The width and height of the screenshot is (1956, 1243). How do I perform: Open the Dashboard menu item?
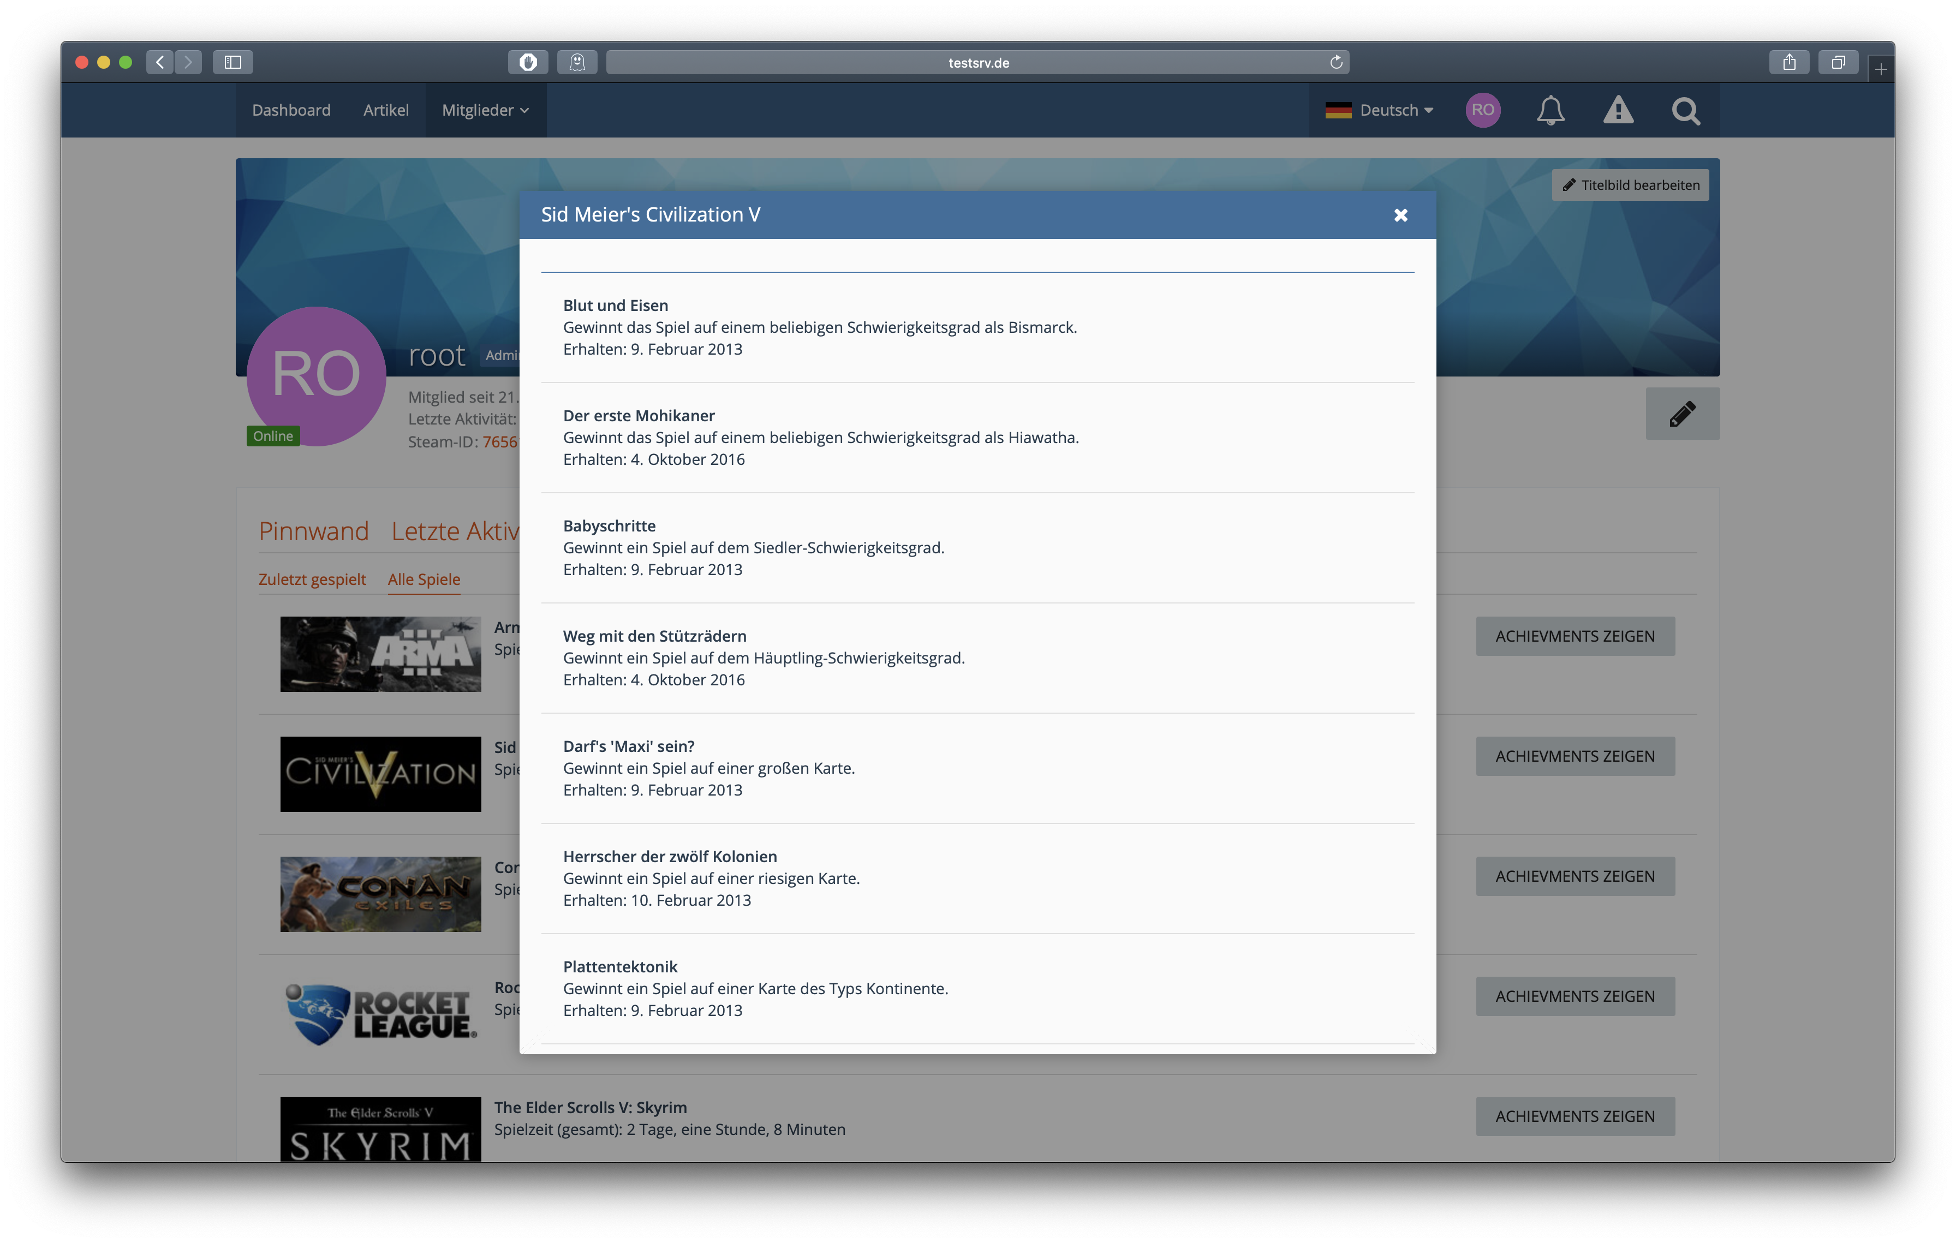click(x=291, y=110)
